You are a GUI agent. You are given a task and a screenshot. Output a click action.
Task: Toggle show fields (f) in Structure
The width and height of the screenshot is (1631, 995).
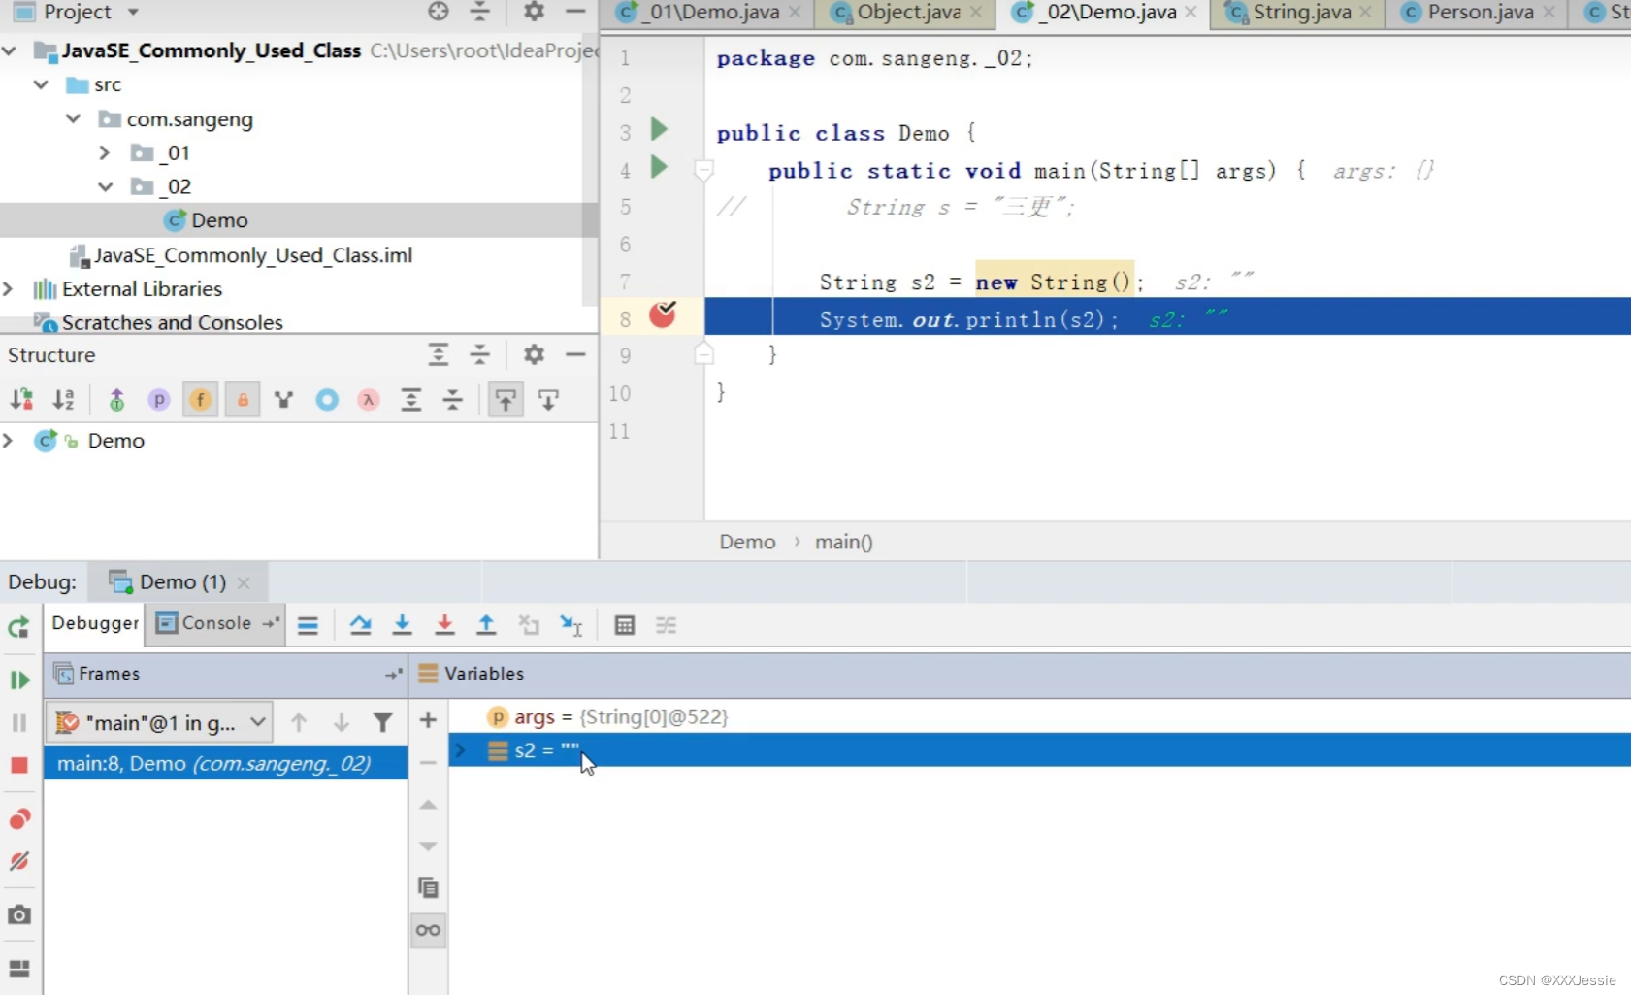200,399
